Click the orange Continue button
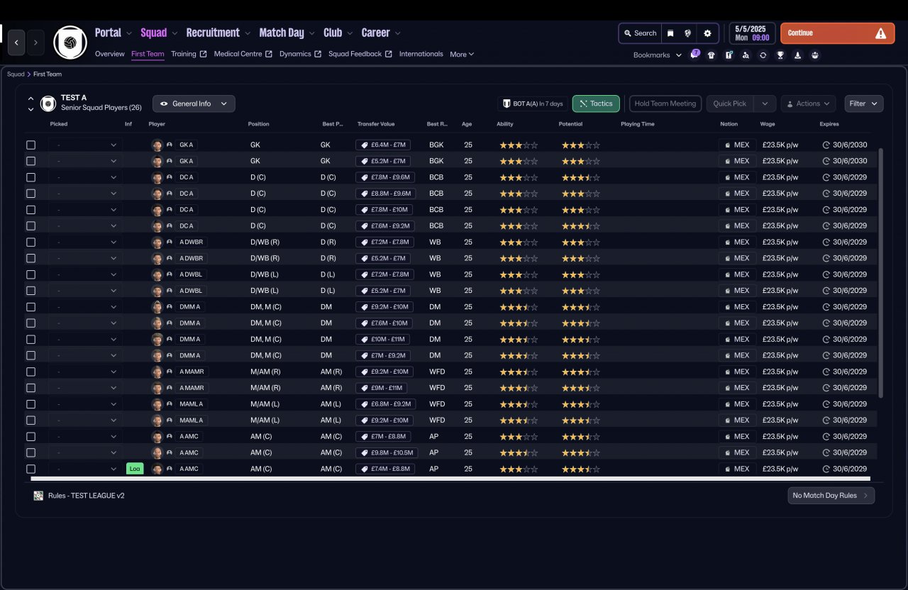The height and width of the screenshot is (590, 908). click(837, 33)
